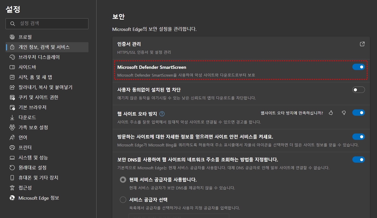Select 현재 서비스 공급자를 사용합니다 radio button

[x=123, y=180]
